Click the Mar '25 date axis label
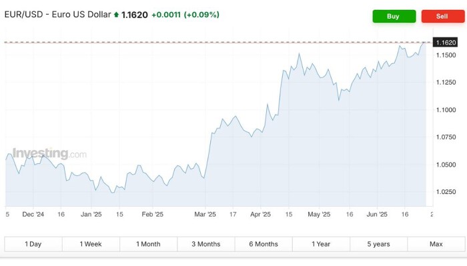 point(205,214)
